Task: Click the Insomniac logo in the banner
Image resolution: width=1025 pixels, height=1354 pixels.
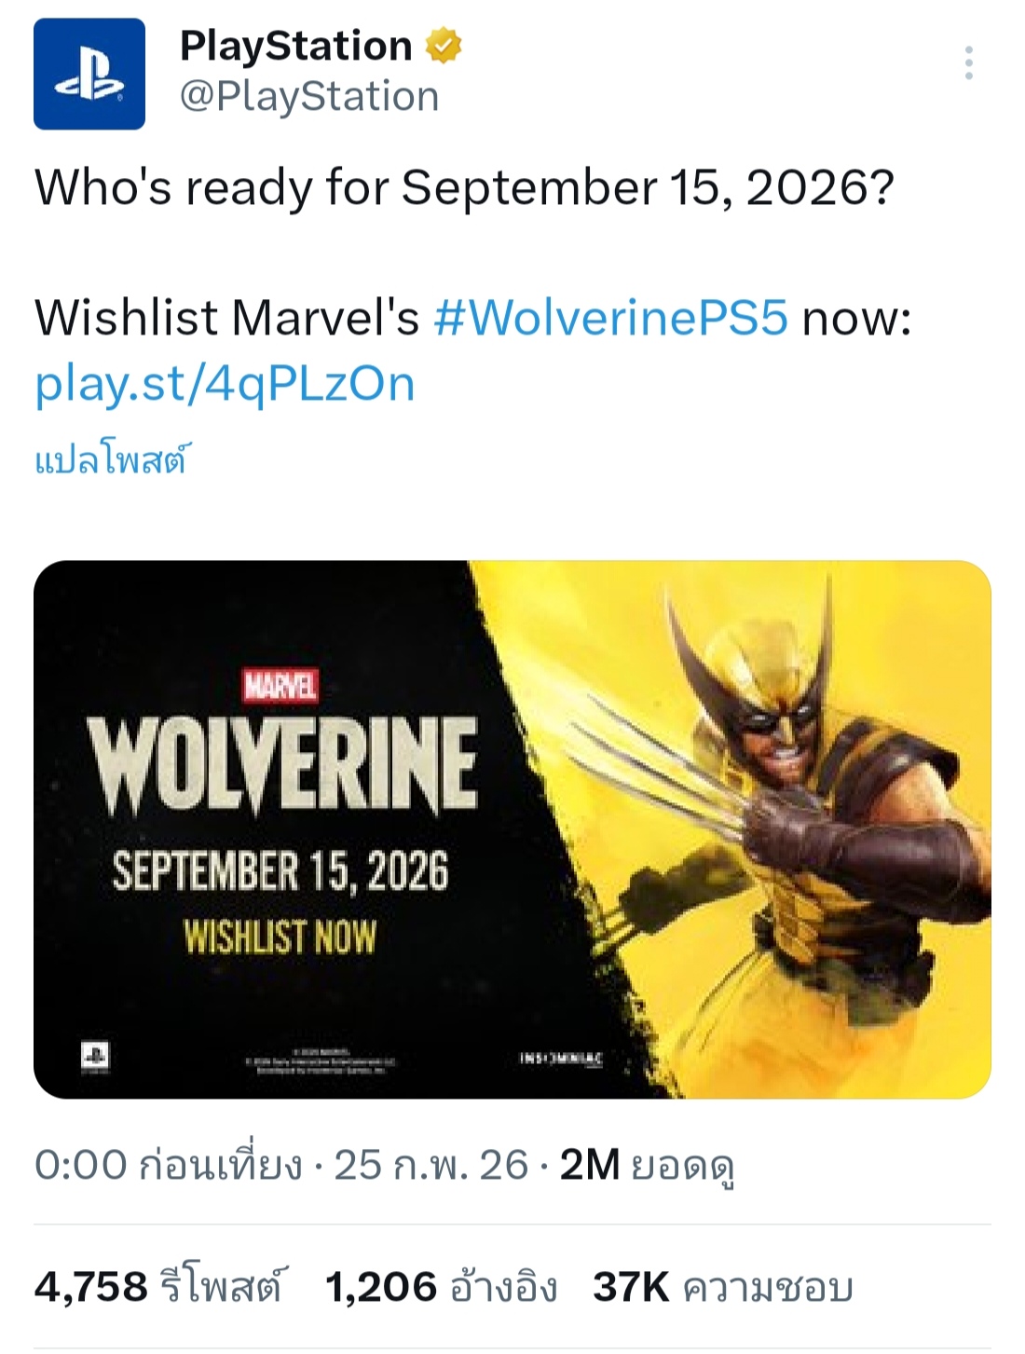Action: point(561,1058)
